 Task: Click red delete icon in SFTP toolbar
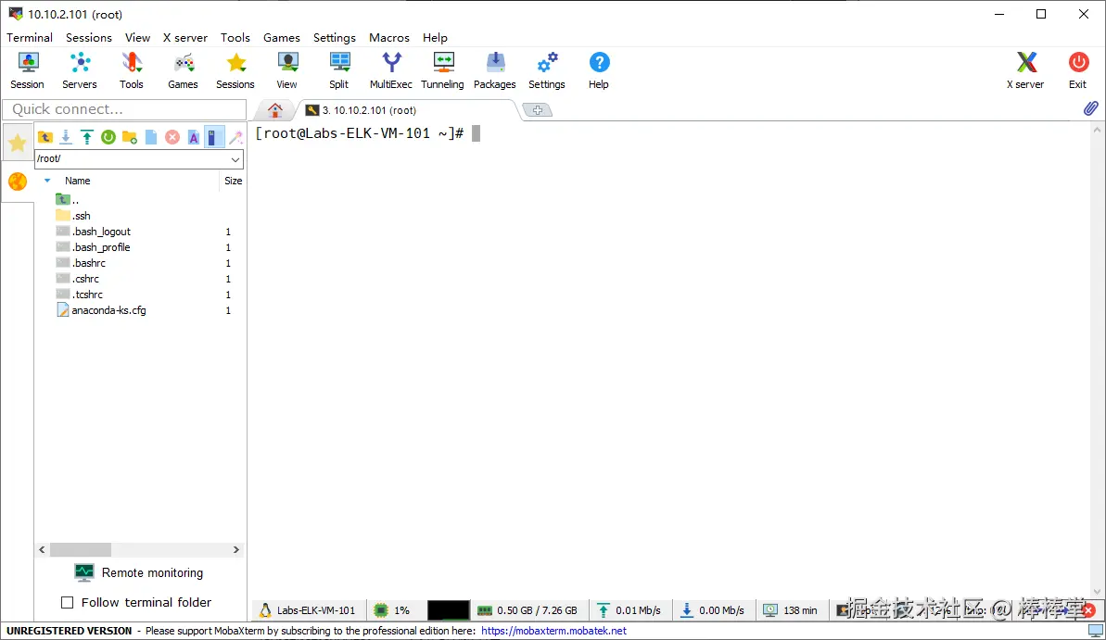pyautogui.click(x=172, y=137)
